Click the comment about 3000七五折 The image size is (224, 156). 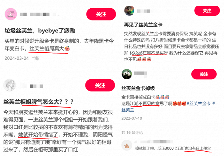tap(173, 148)
